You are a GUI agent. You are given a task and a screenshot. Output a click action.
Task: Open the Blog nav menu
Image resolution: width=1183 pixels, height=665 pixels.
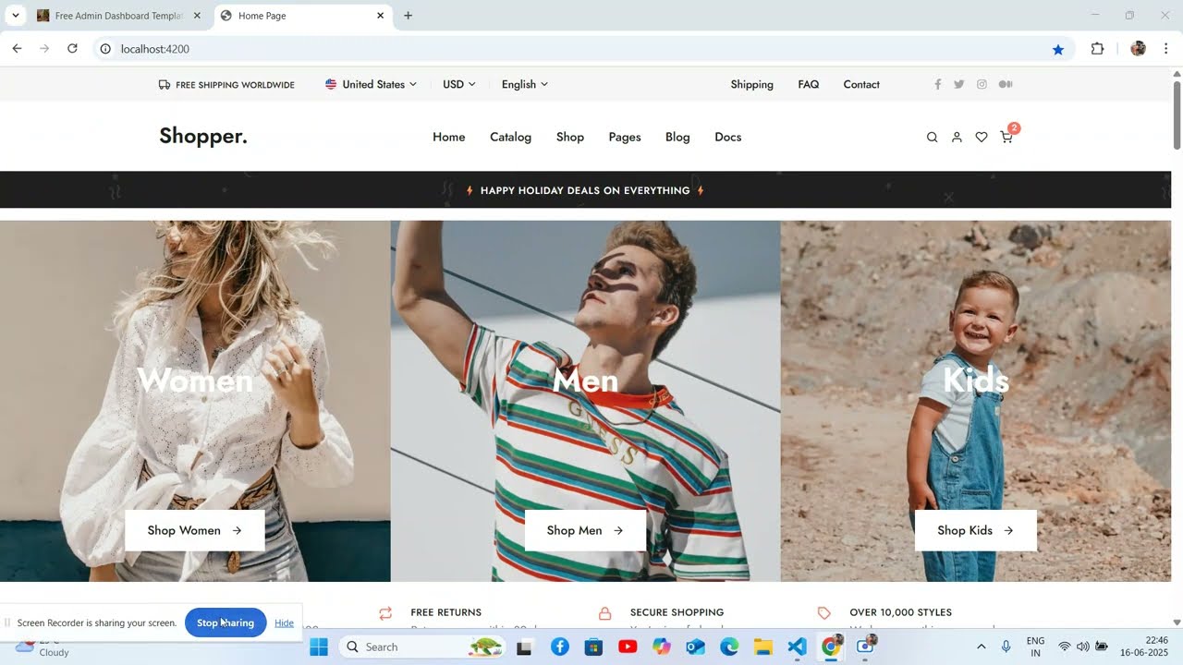(677, 138)
